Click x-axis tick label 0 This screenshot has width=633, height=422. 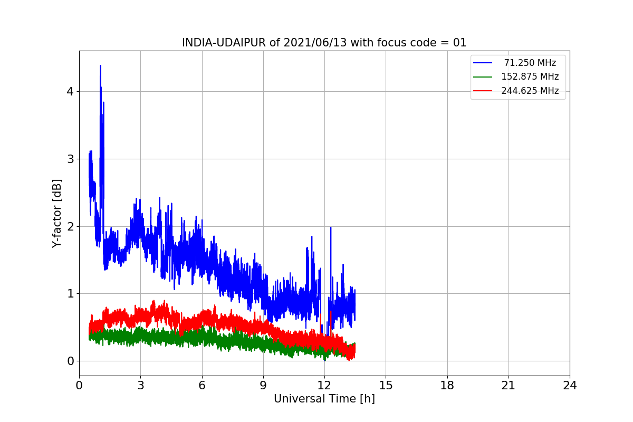pos(79,386)
